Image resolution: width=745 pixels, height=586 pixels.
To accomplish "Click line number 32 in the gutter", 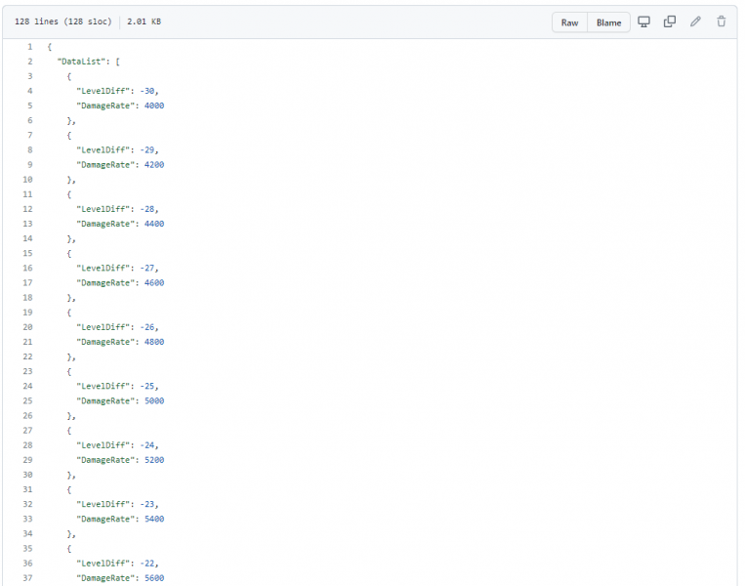I will click(27, 505).
